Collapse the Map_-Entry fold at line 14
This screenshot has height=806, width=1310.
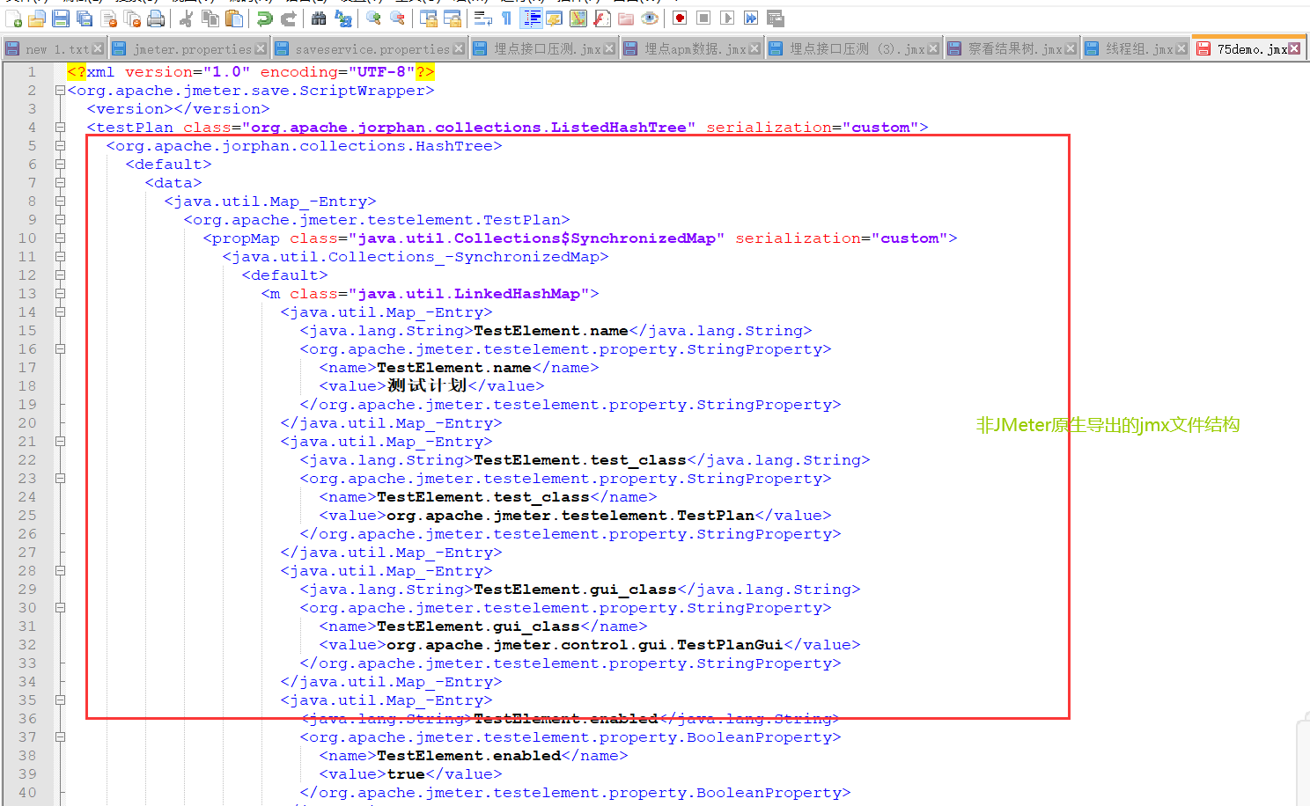[60, 311]
